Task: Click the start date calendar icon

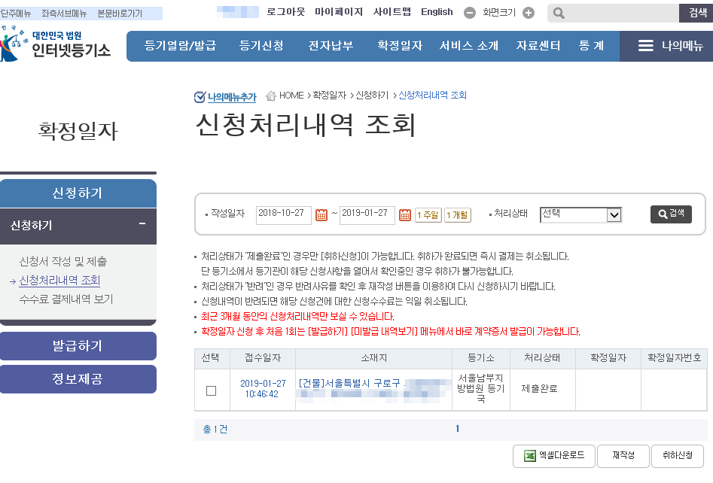Action: point(321,215)
